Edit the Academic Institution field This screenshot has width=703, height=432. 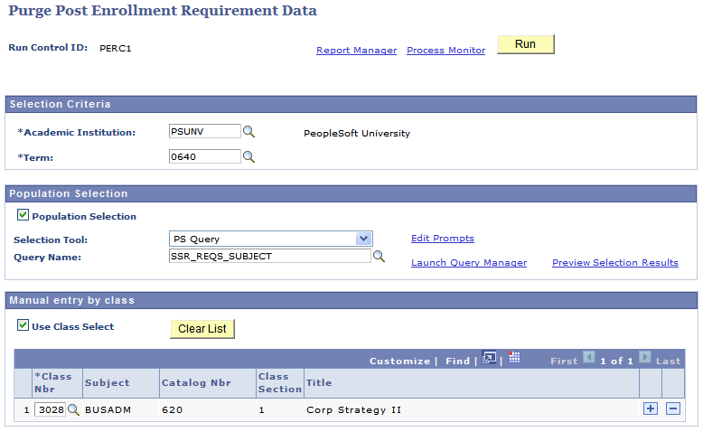[x=205, y=131]
